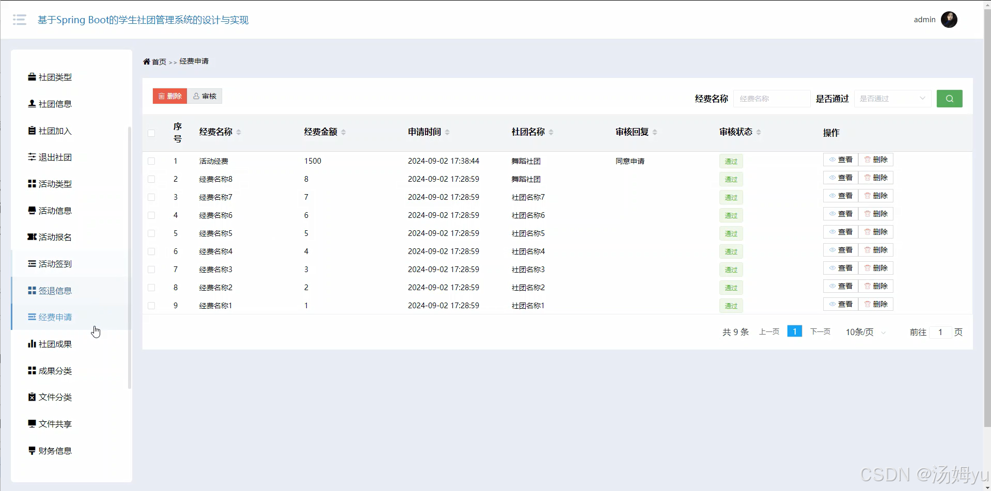View the 经费名称8 record with 查看
This screenshot has height=491, width=991.
841,178
